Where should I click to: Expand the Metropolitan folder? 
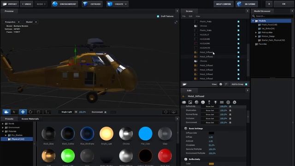(256, 33)
